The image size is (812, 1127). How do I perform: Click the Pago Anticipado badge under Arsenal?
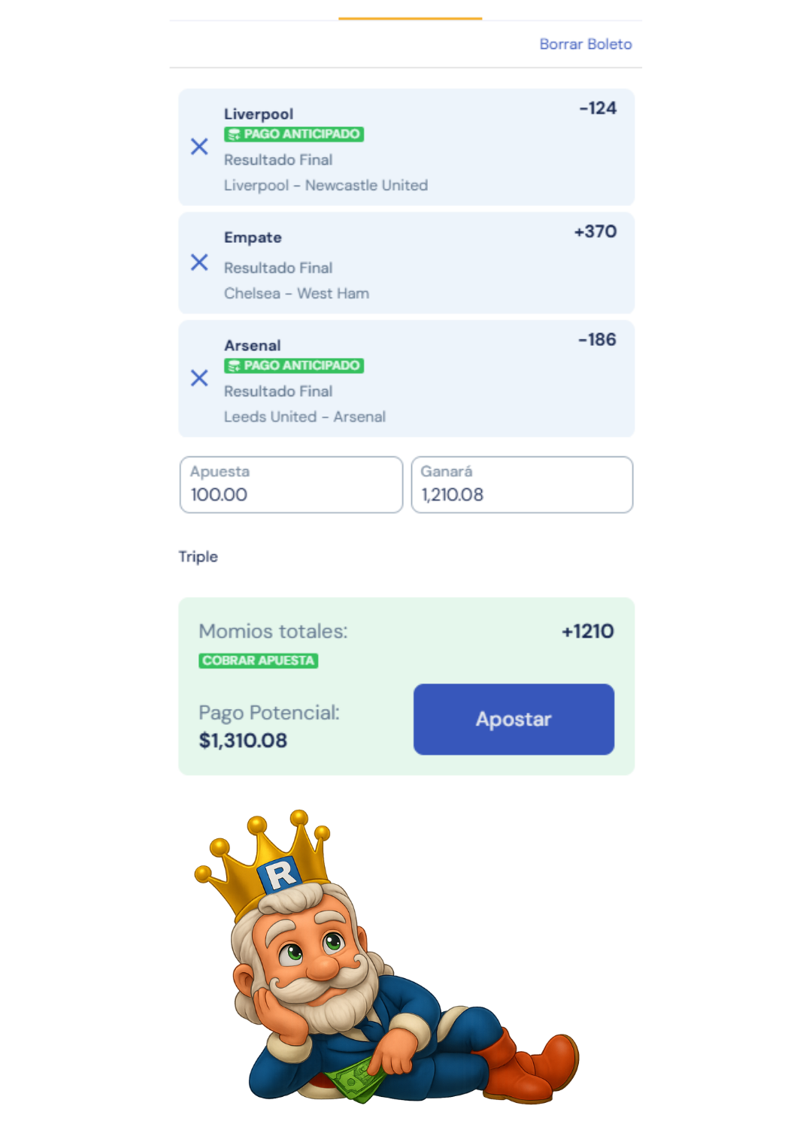coord(294,365)
